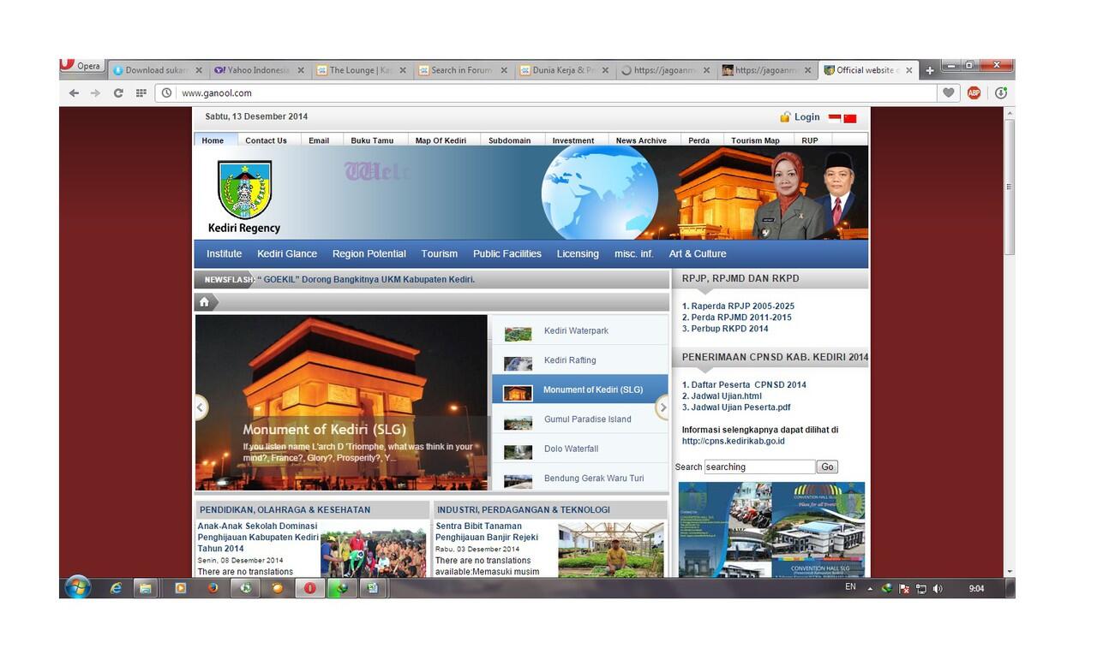The image size is (1097, 666).
Task: Select the Kediri Waterpark slide
Action: (580, 331)
